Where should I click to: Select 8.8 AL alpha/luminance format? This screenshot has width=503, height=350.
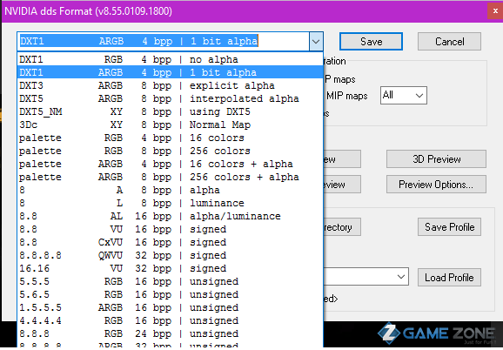(170, 216)
